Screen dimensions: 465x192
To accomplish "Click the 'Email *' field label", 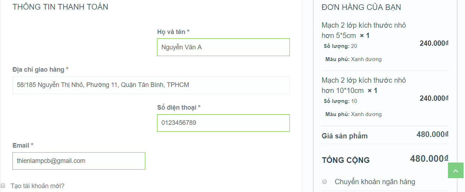I will (23, 146).
